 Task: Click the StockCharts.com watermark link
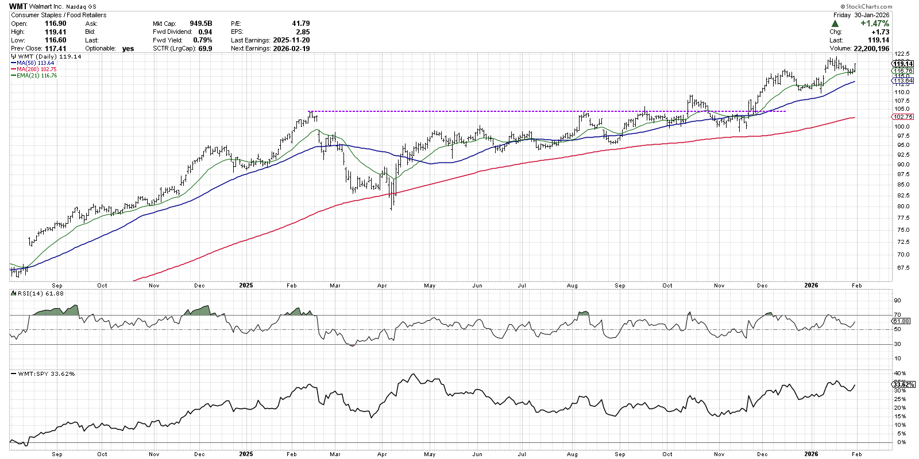pyautogui.click(x=866, y=6)
